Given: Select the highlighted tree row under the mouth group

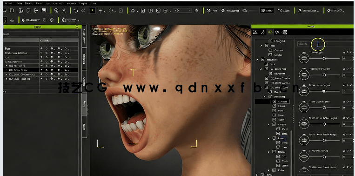Looking at the screenshot, I should pyautogui.click(x=272, y=101).
